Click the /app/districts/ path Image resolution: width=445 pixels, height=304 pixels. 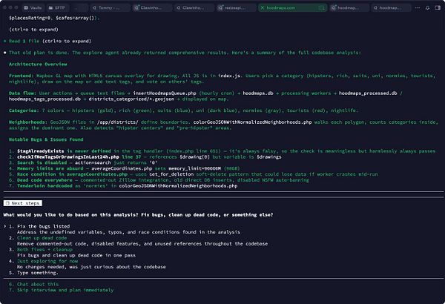pos(117,122)
